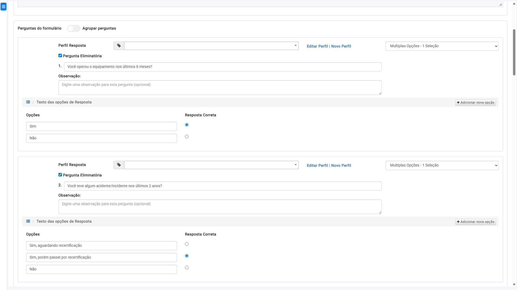The width and height of the screenshot is (517, 290).
Task: Click list icon in question 2 options header
Action: coord(28,221)
